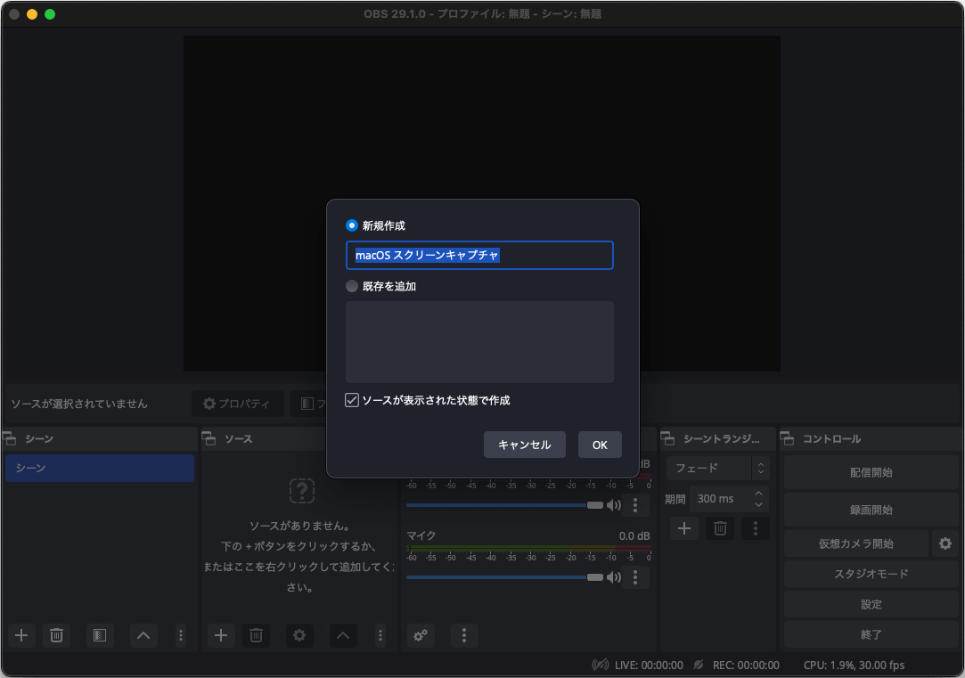The height and width of the screenshot is (678, 965).
Task: Select the 新規作成 radio button
Action: click(x=351, y=225)
